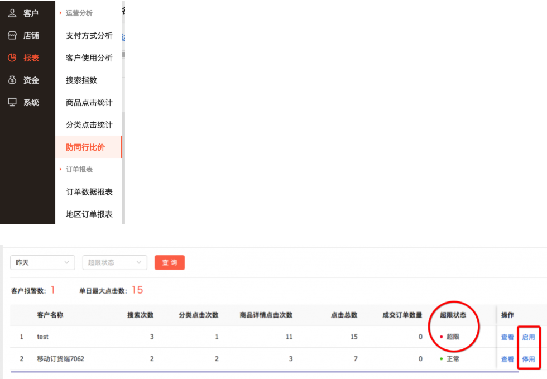Click customer name test cell
547x379 pixels.
point(42,337)
